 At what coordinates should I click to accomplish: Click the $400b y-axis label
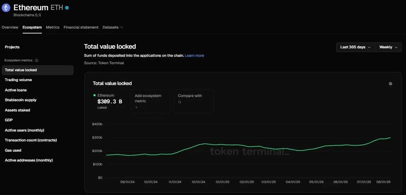[x=97, y=124]
